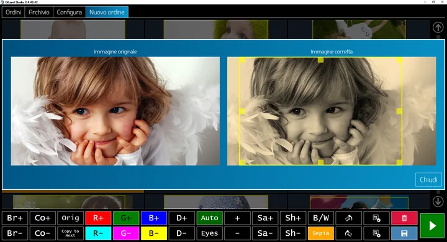
Task: Click the right-middle yellow crop handle
Action: tap(399, 111)
